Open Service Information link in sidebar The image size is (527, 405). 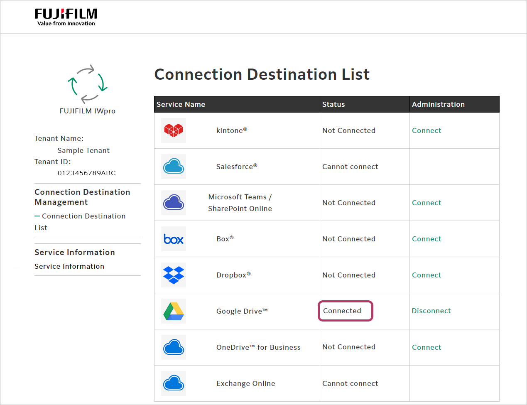pos(69,266)
